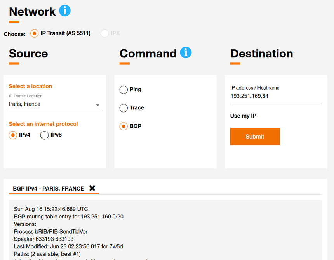Click the IP address / Hostname field
Image resolution: width=334 pixels, height=260 pixels.
pyautogui.click(x=276, y=96)
